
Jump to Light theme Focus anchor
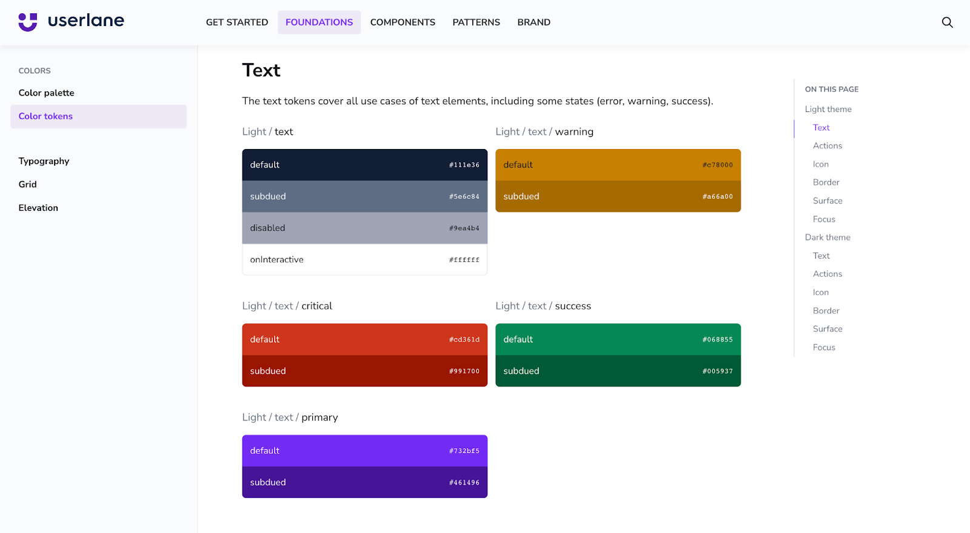point(823,219)
